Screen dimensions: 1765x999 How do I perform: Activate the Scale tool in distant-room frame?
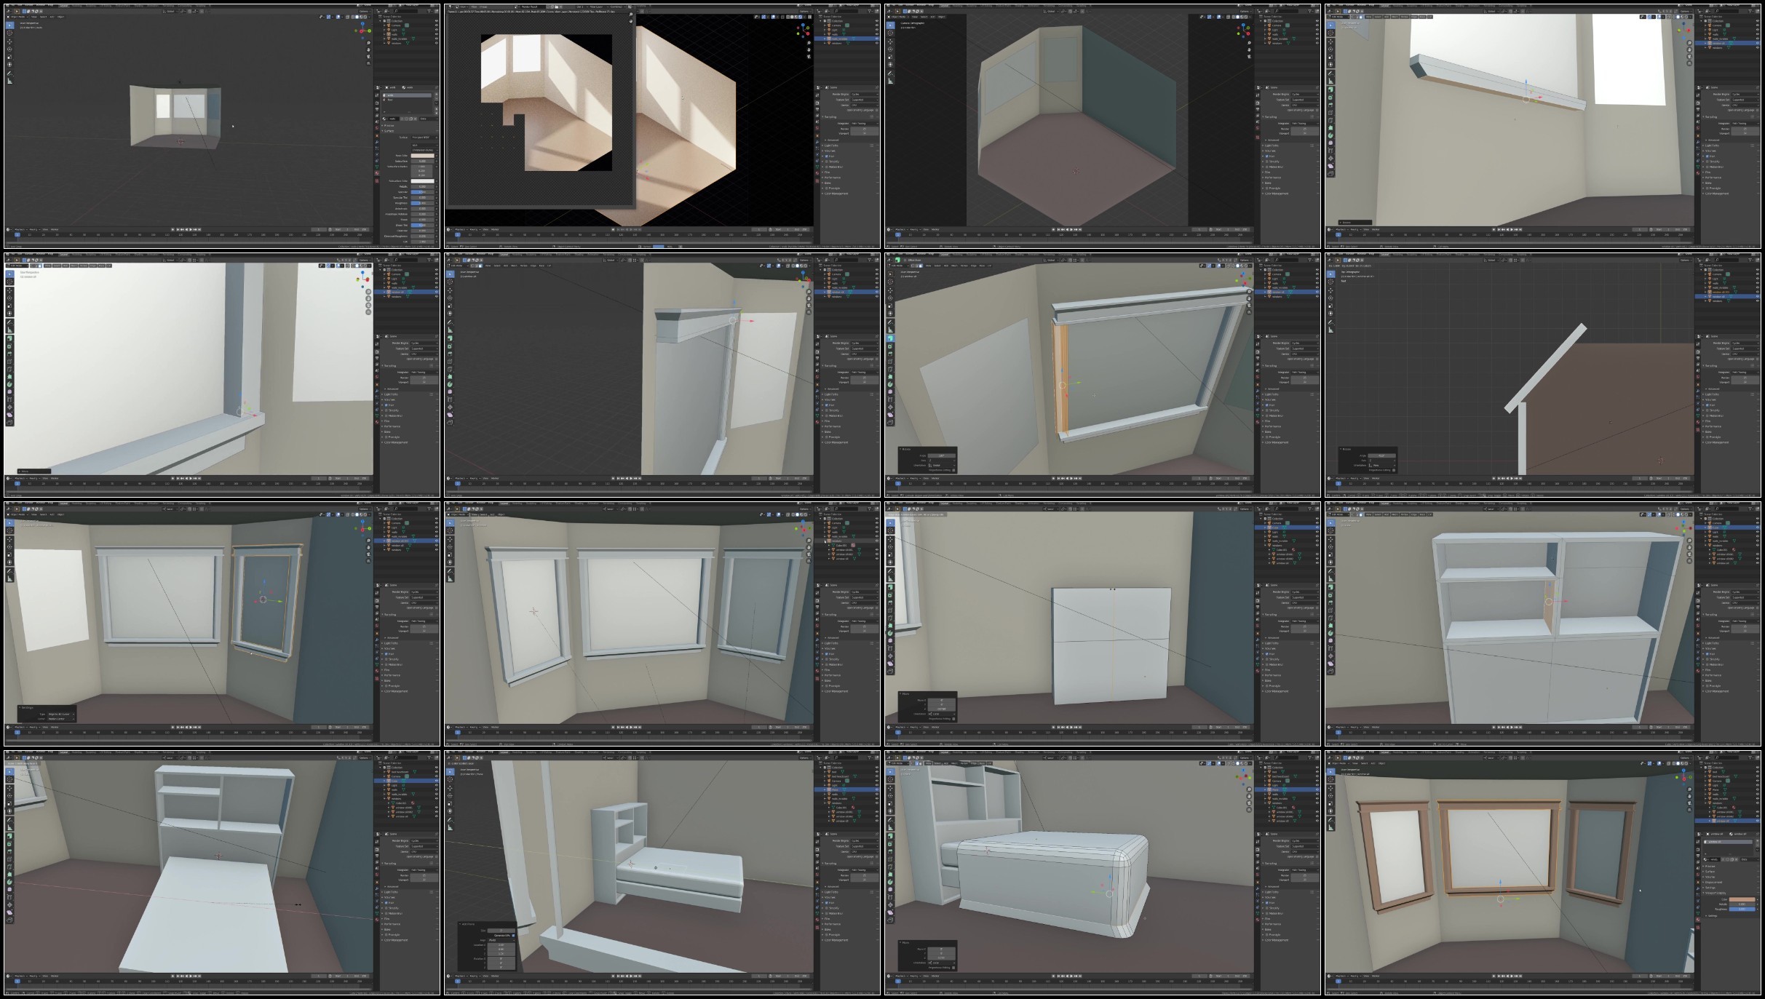click(x=9, y=57)
